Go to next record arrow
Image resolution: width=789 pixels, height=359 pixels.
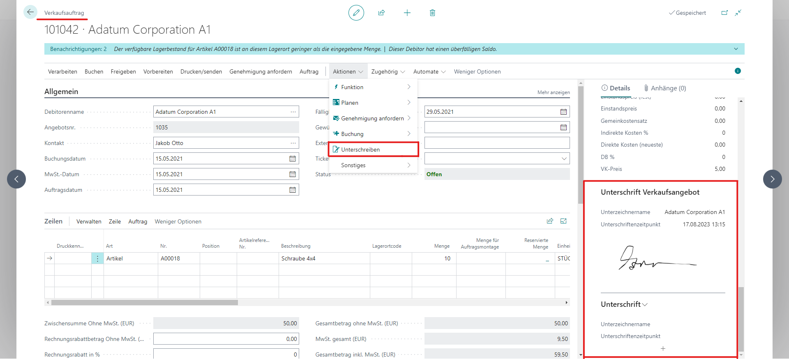click(x=772, y=179)
